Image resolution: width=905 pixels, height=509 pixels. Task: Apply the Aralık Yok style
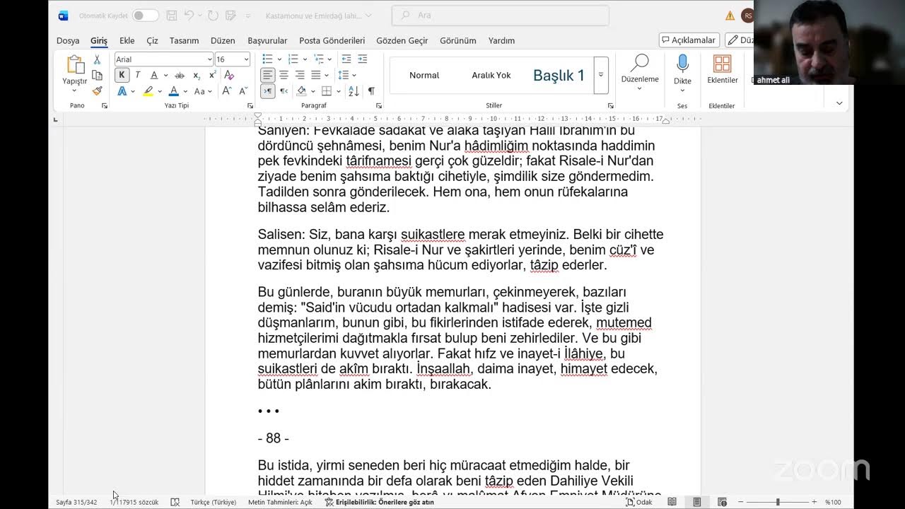[491, 75]
